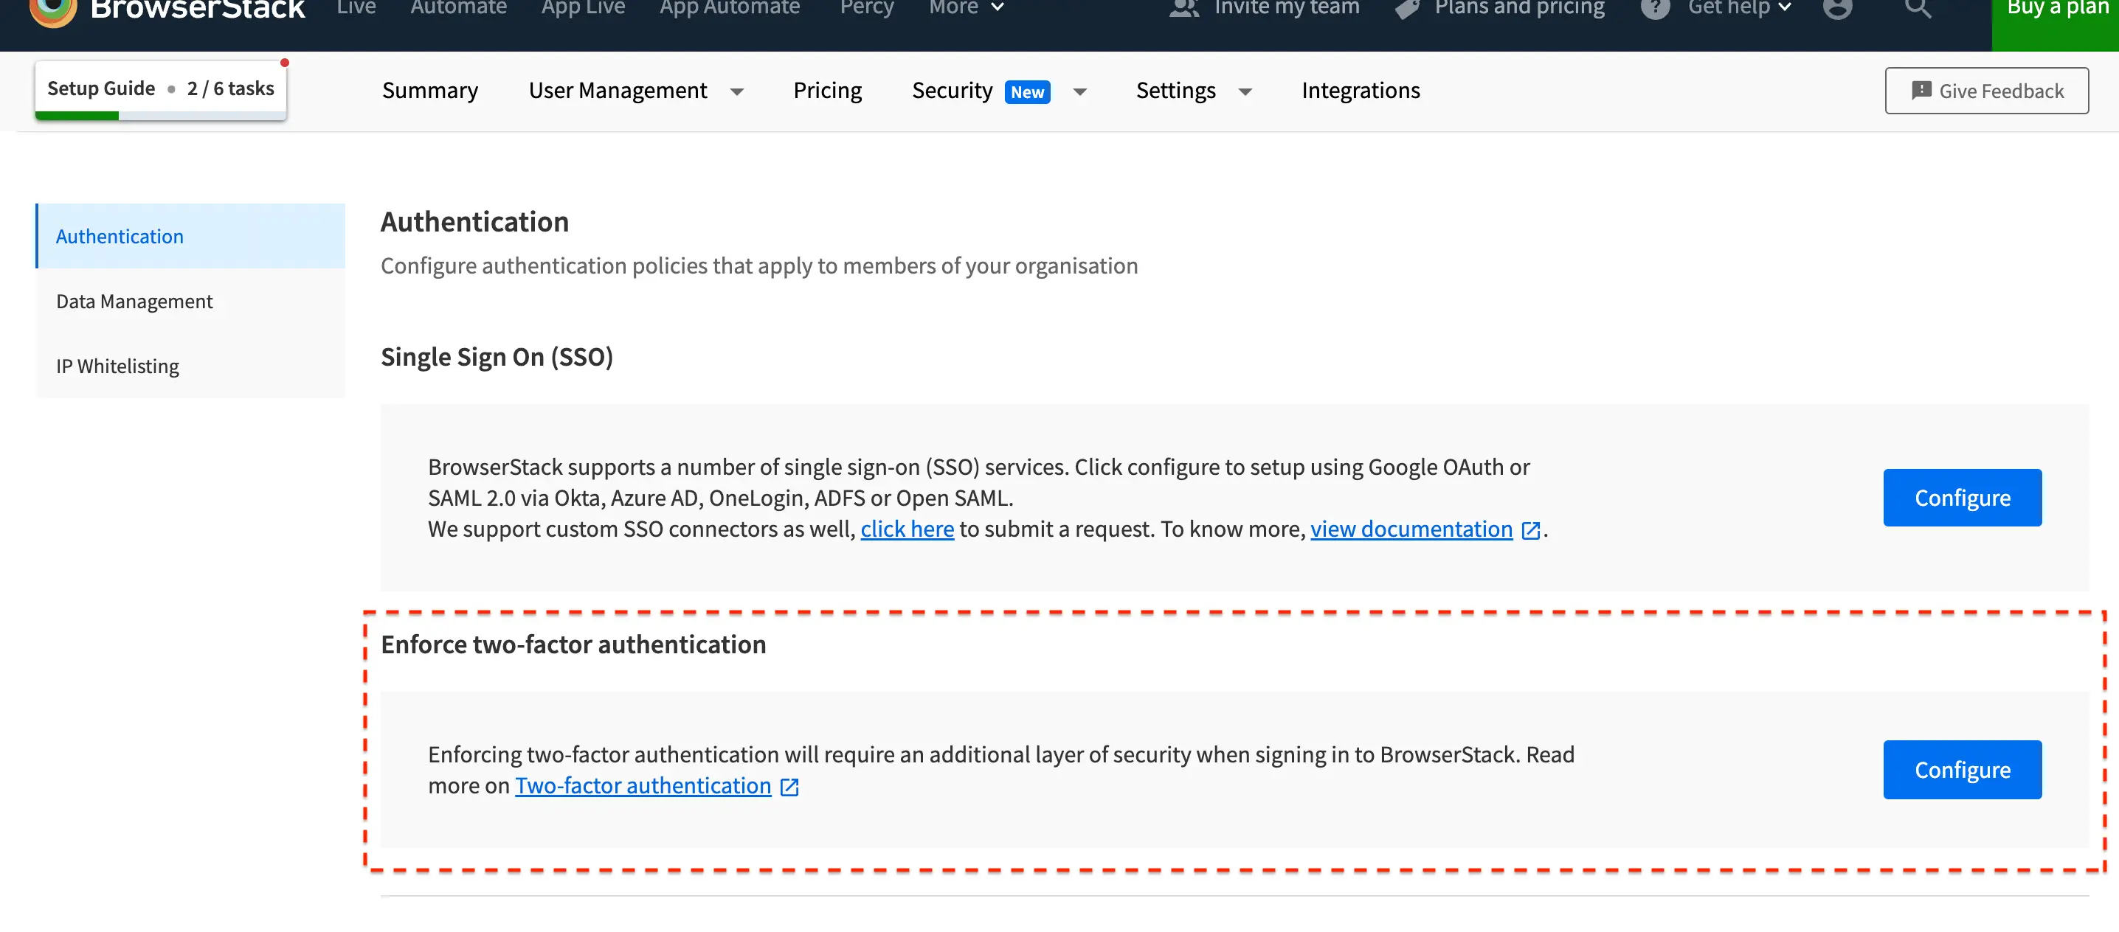2119x932 pixels.
Task: Expand the User Management dropdown arrow
Action: (737, 92)
